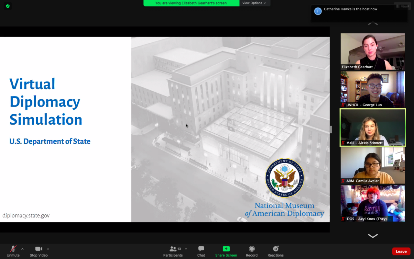Open the View Options dropdown
Screen dimensions: 414x259
tap(255, 3)
